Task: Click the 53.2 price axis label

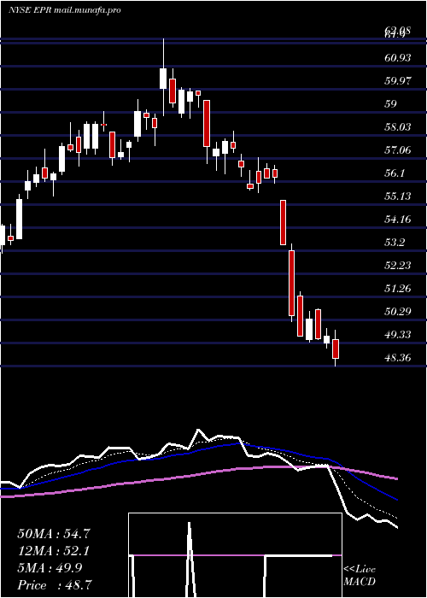Action: click(x=395, y=243)
